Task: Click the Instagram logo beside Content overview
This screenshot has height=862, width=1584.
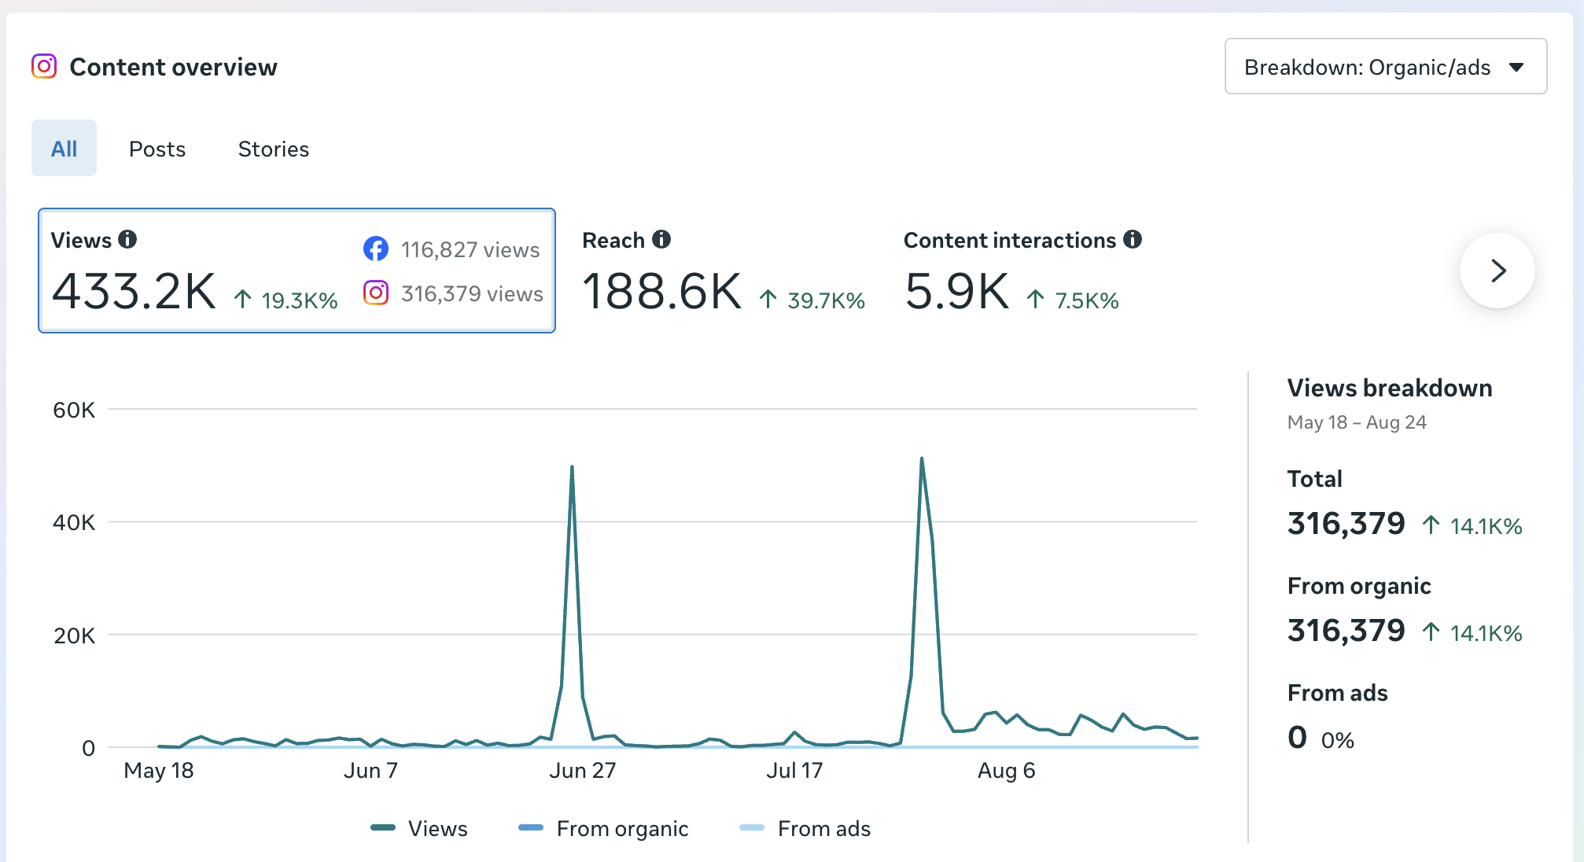Action: coord(44,66)
